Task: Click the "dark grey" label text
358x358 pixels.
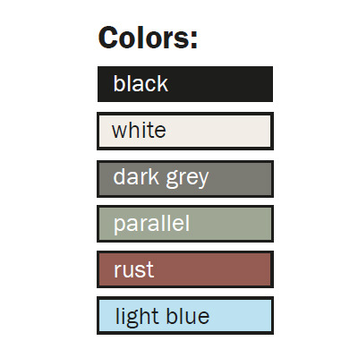Action: pyautogui.click(x=161, y=178)
